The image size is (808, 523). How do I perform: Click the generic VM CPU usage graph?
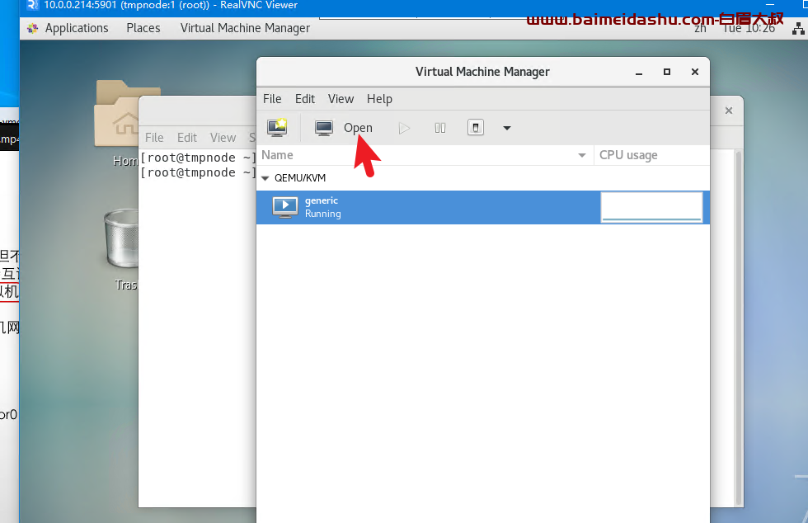[x=652, y=207]
